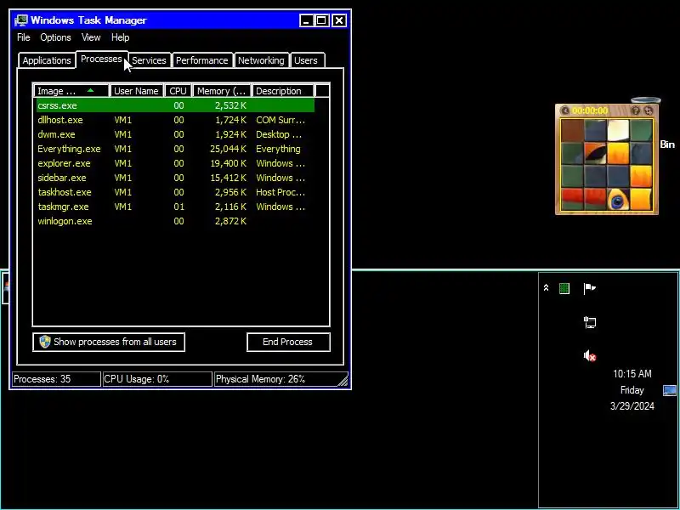Select the Processes tab
680x510 pixels.
pos(101,59)
